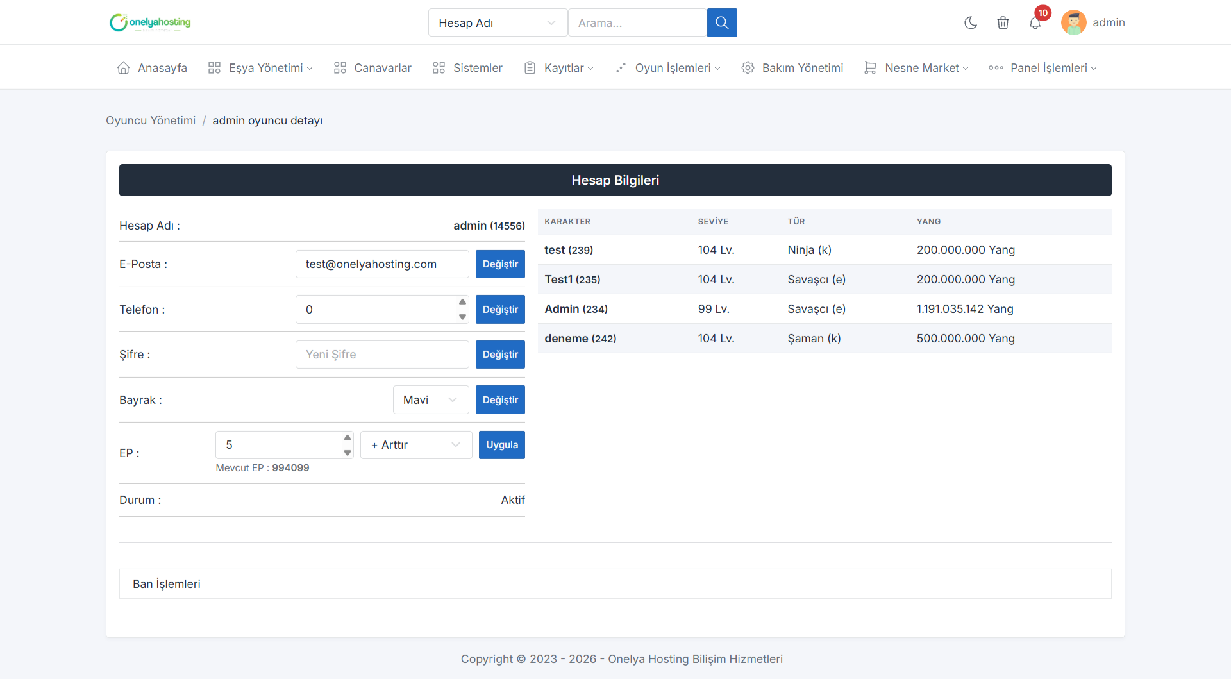Click the Nesne Market cart icon
Image resolution: width=1231 pixels, height=679 pixels.
pos(870,68)
